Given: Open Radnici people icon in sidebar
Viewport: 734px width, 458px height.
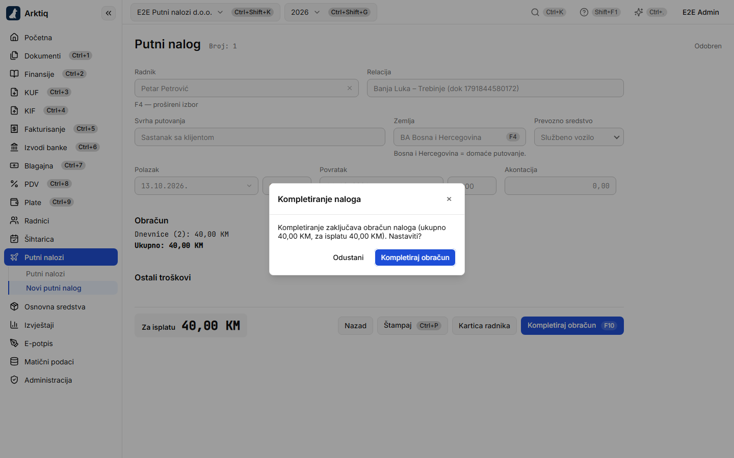Looking at the screenshot, I should (14, 220).
